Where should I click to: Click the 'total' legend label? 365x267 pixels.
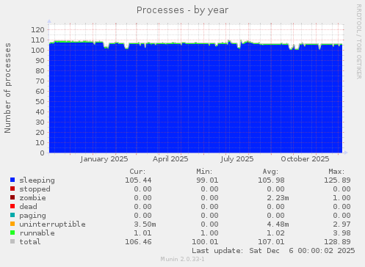[x=30, y=242]
